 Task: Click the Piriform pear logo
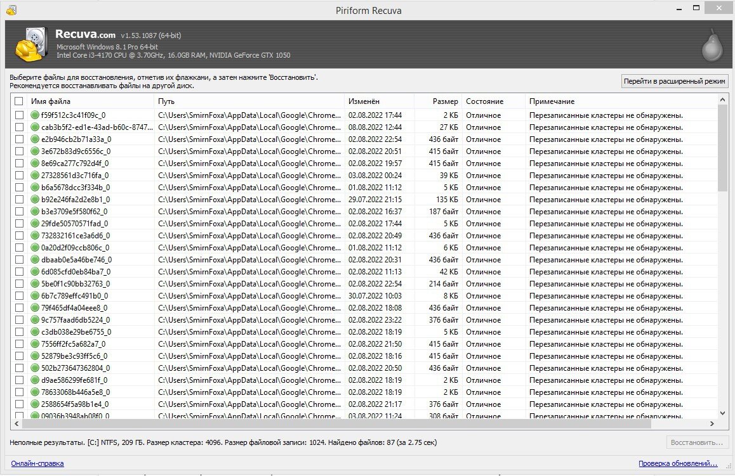[x=712, y=46]
